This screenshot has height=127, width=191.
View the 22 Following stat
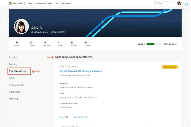[x=74, y=44]
